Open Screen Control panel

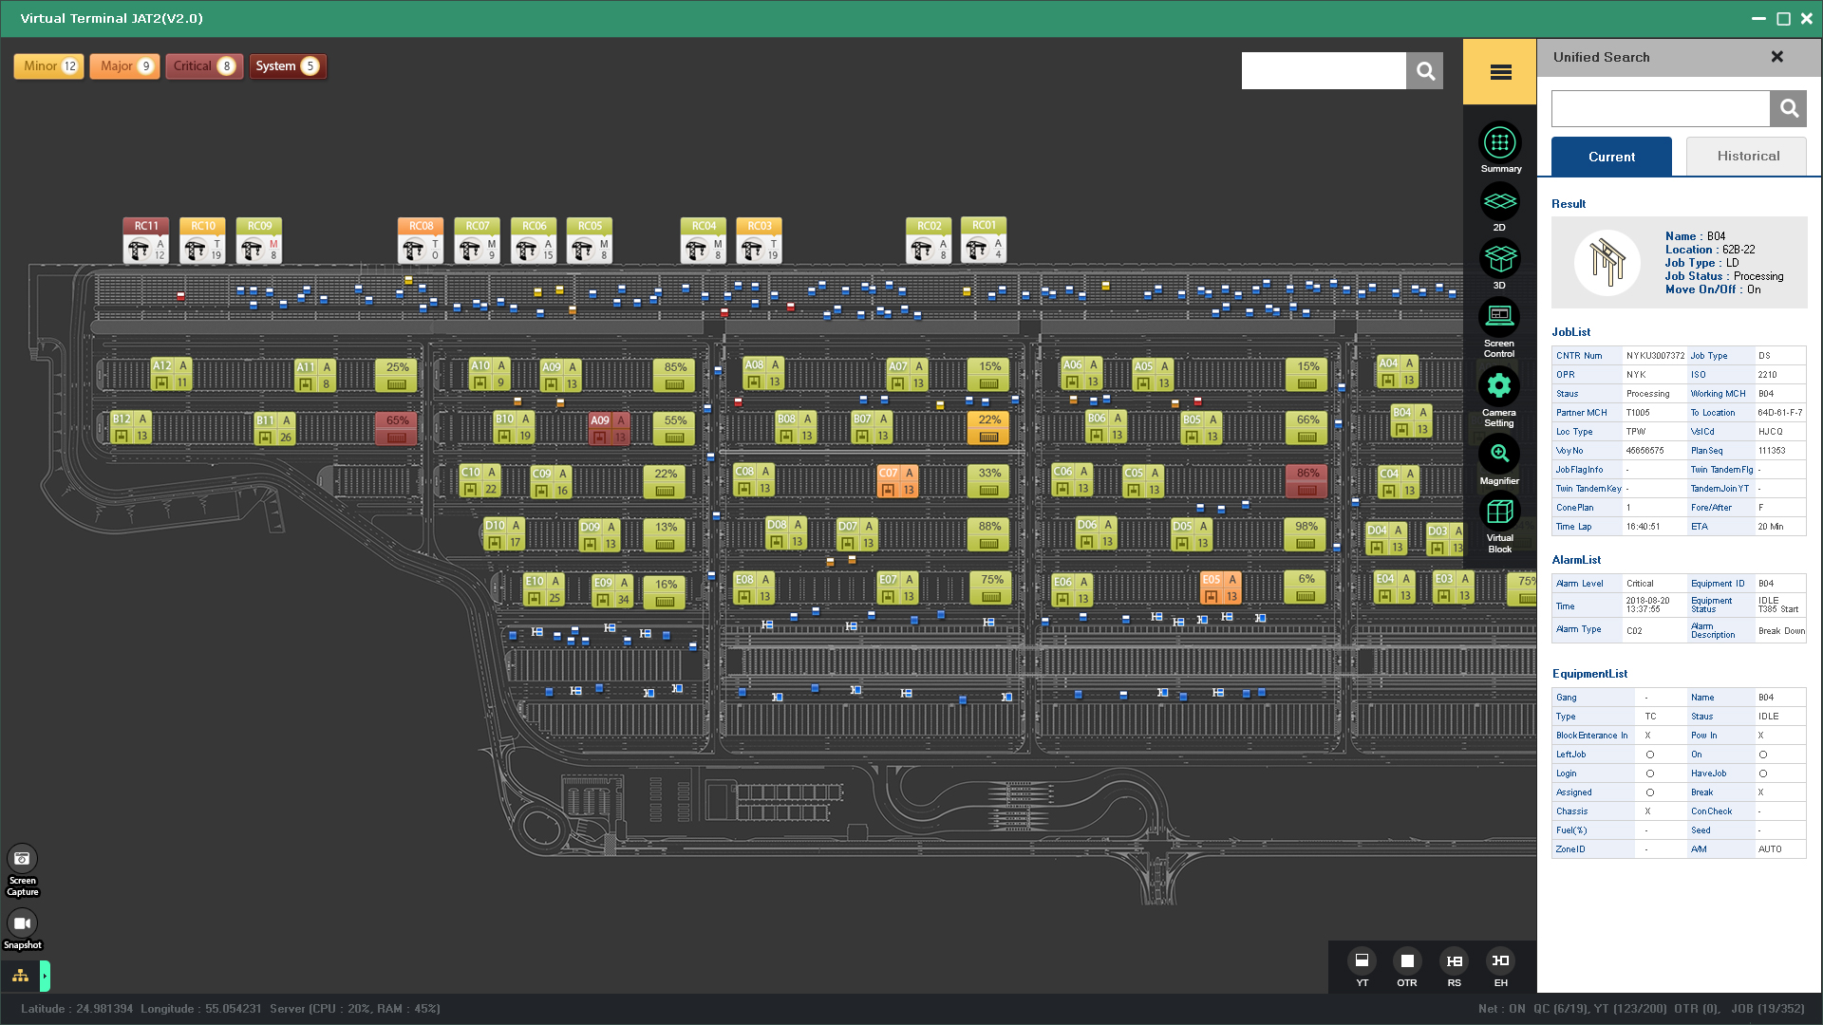pyautogui.click(x=1499, y=316)
